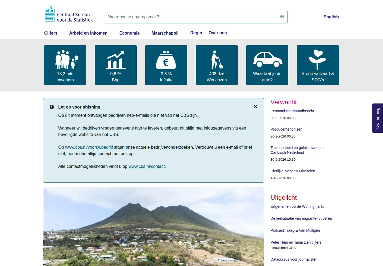This screenshot has height=266, width=383.
Task: Open Economisch maandbericht under Verwacht
Action: (x=292, y=111)
